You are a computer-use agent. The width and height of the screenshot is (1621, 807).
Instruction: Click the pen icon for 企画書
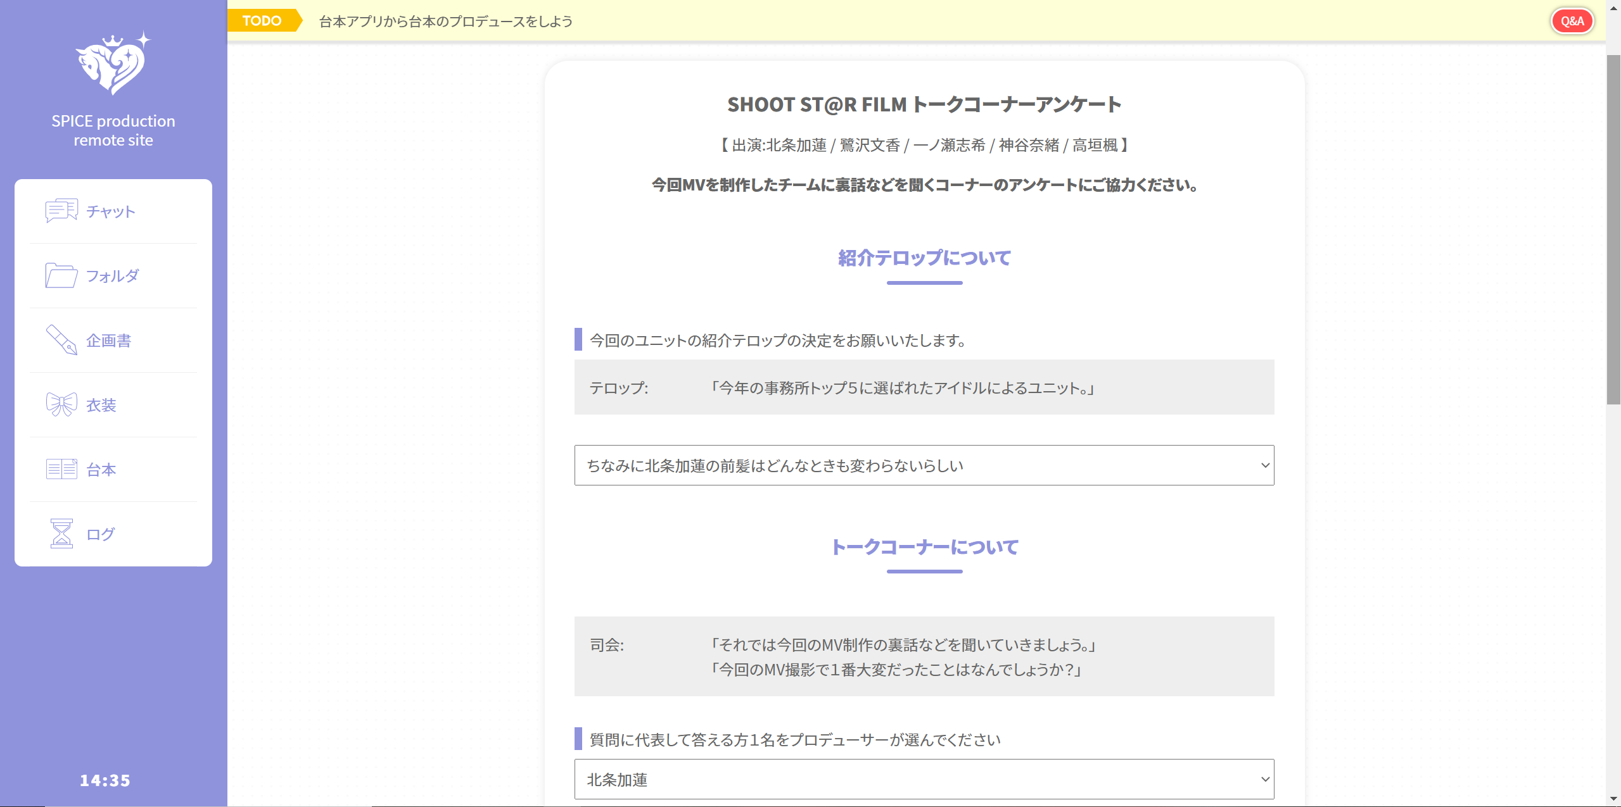click(61, 340)
